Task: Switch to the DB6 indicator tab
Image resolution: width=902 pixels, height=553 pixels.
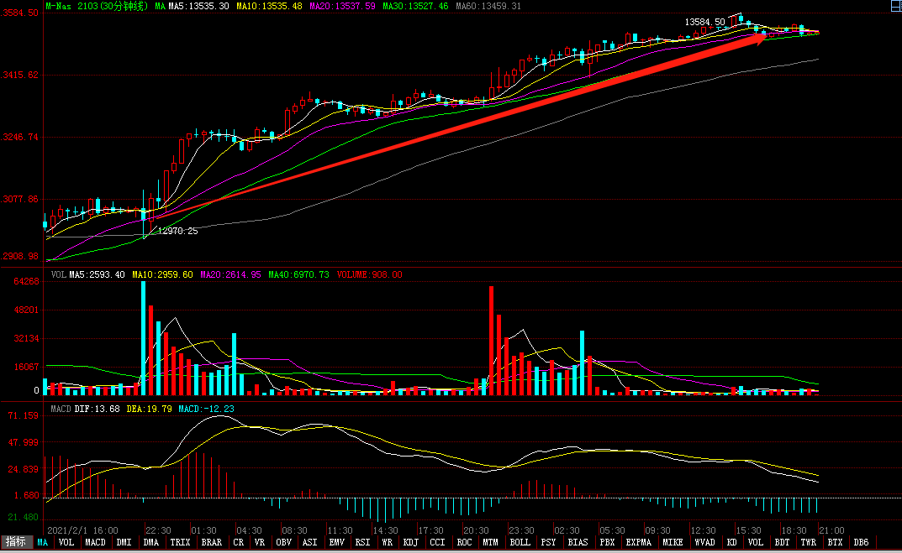Action: 861,543
